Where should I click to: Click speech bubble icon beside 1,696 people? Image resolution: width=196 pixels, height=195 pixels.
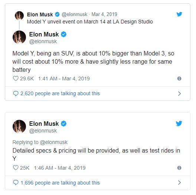click(x=16, y=183)
